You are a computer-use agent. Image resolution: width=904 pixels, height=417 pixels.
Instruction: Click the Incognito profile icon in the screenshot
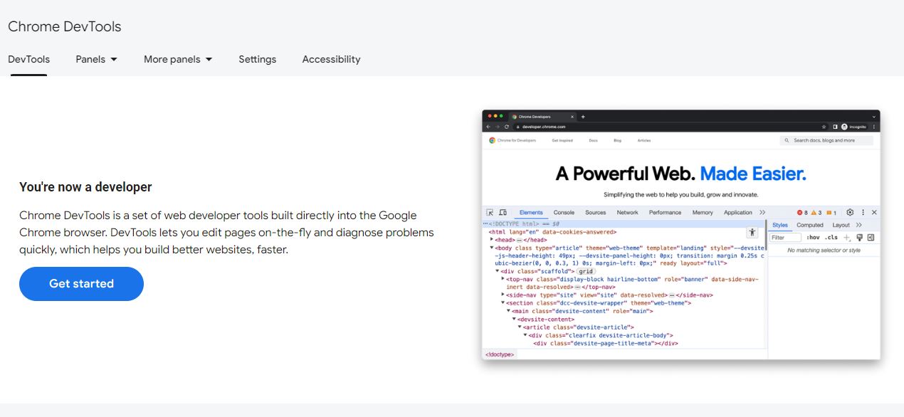tap(844, 127)
